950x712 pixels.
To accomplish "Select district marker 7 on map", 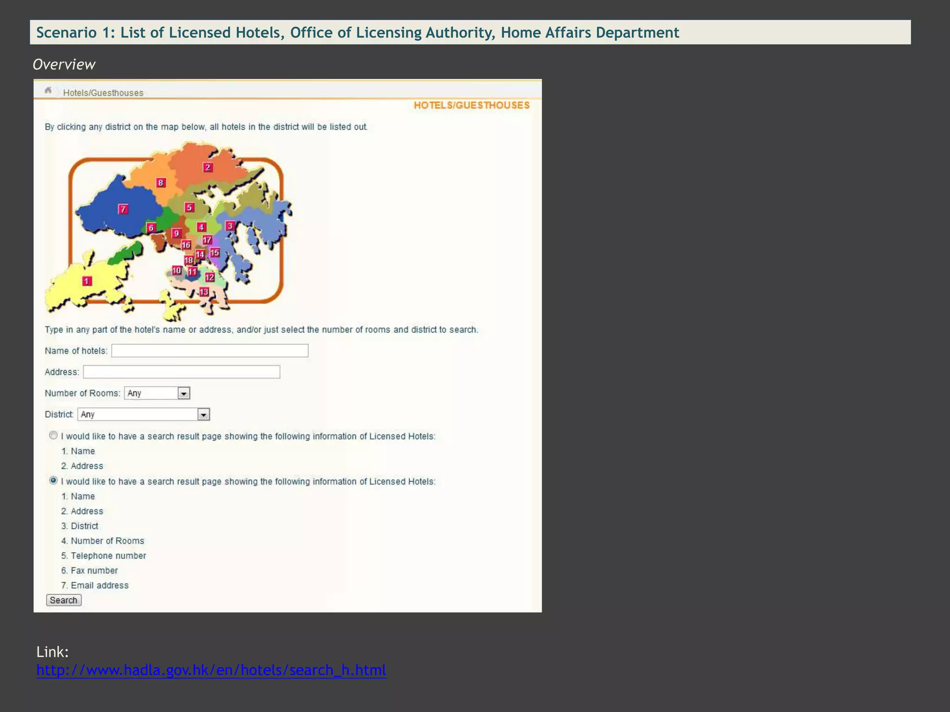I will pos(123,209).
